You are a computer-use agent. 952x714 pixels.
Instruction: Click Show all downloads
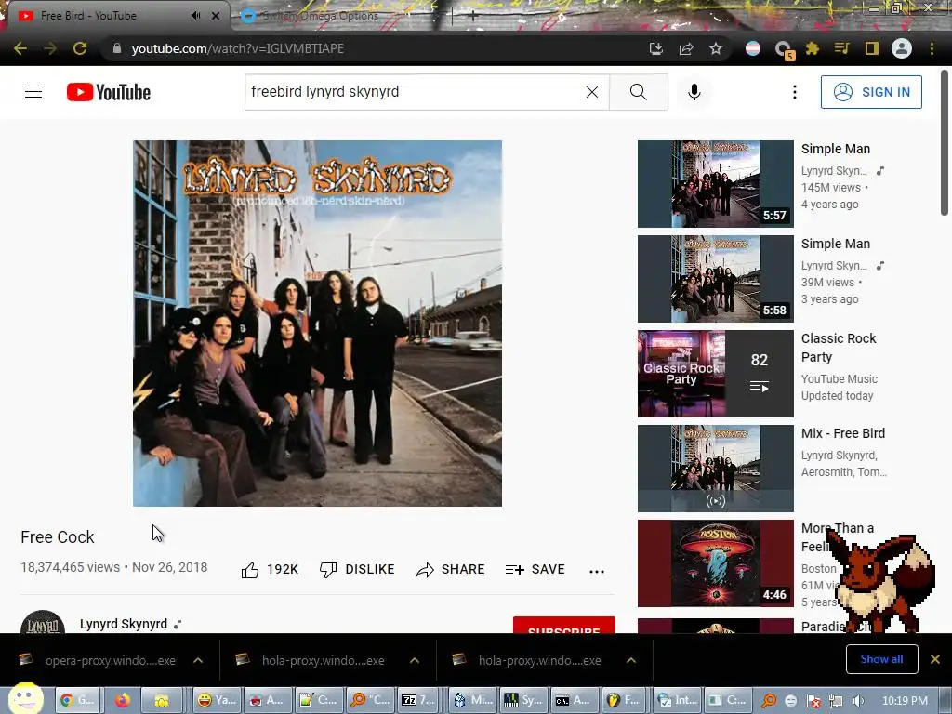pyautogui.click(x=881, y=659)
